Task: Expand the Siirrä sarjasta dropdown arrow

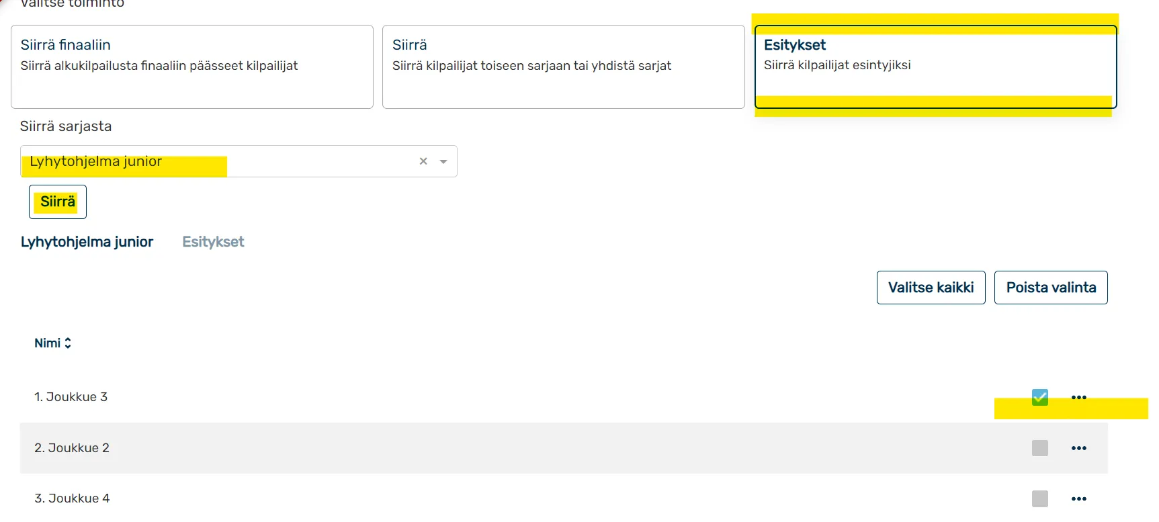Action: pyautogui.click(x=443, y=161)
